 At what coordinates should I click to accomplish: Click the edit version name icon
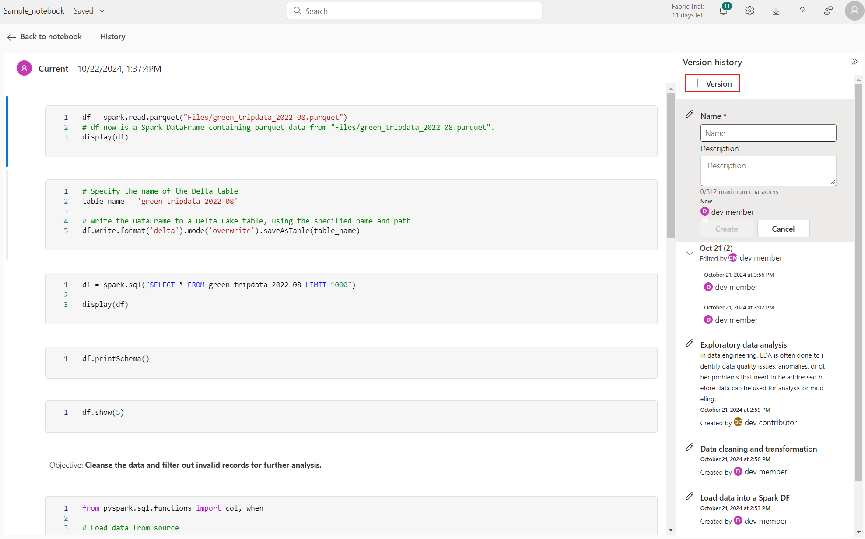(689, 114)
